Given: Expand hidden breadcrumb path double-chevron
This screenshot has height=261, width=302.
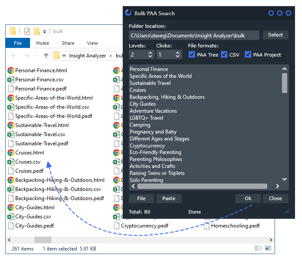Looking at the screenshot, I should [x=64, y=56].
